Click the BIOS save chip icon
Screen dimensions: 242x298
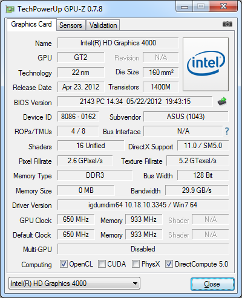click(222, 102)
